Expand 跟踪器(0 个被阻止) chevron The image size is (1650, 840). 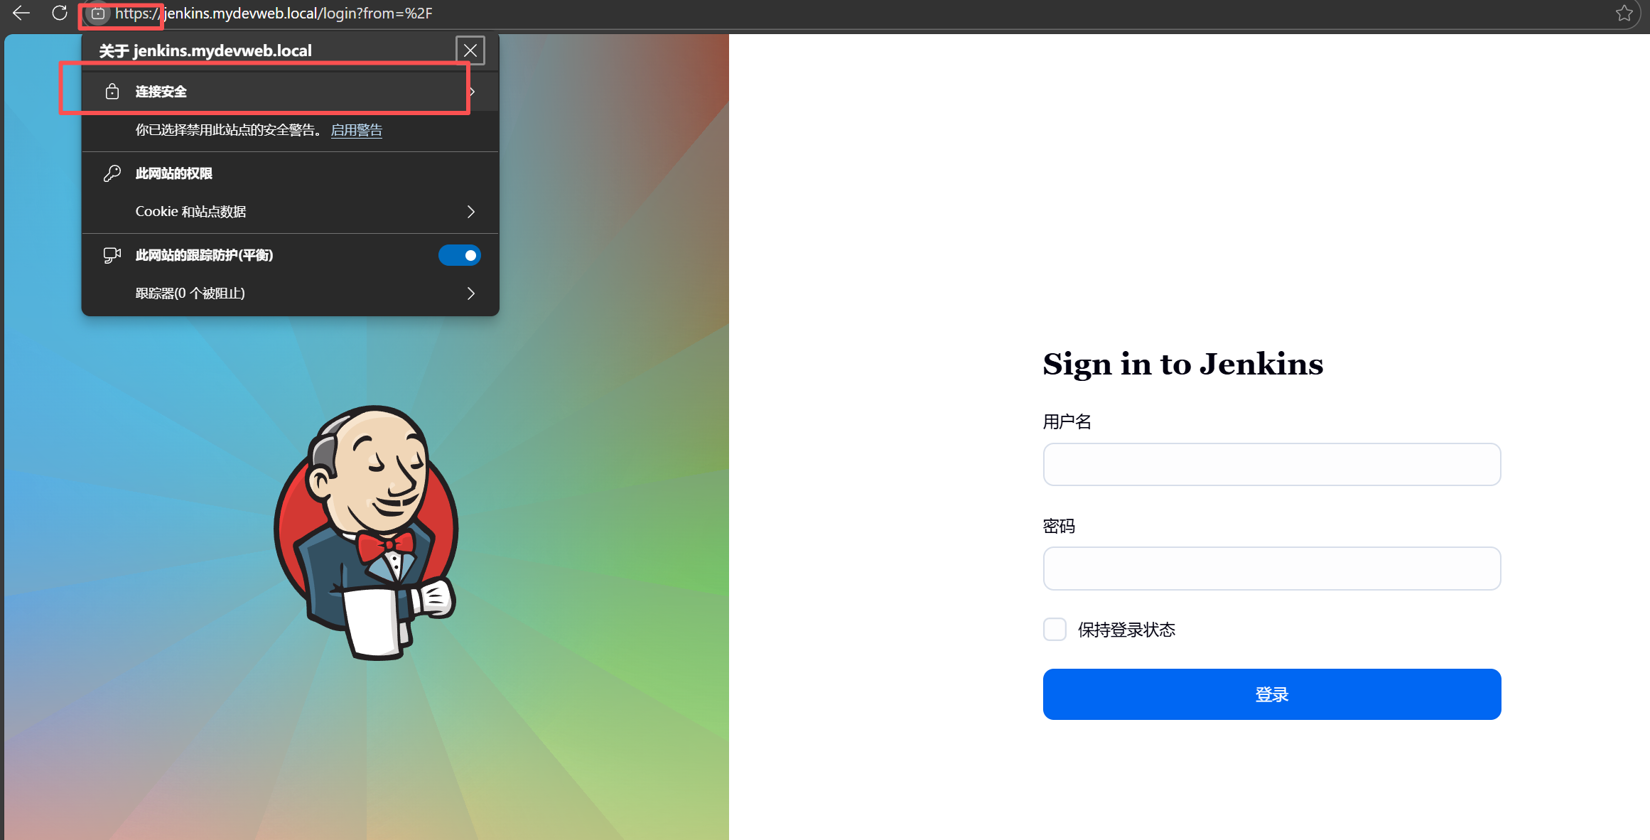470,294
